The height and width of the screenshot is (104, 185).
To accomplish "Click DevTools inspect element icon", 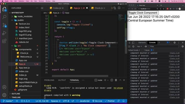I will pos(129,42).
